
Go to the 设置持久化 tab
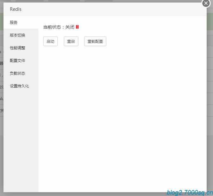21,86
